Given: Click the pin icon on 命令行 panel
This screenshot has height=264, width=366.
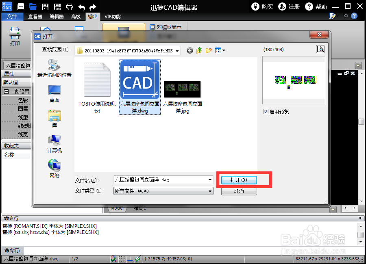Looking at the screenshot, I should point(360,219).
